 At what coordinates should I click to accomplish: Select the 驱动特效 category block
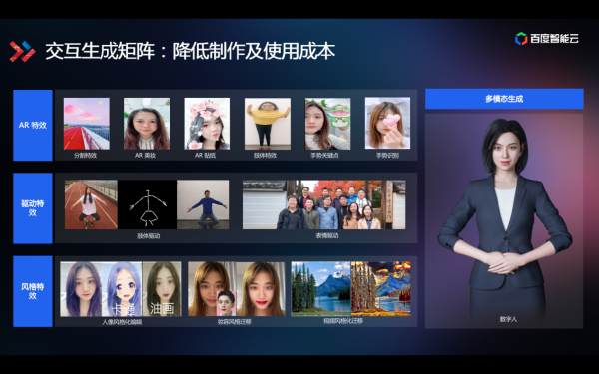[33, 208]
